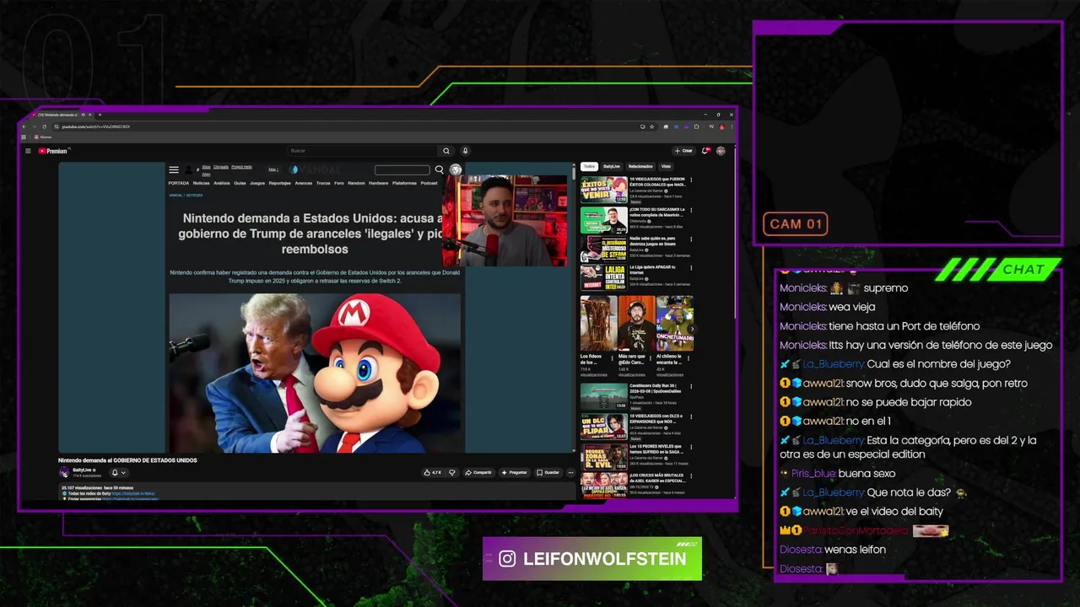Viewport: 1080px width, 607px height.
Task: Select the Relacionados filter chip
Action: tap(640, 166)
